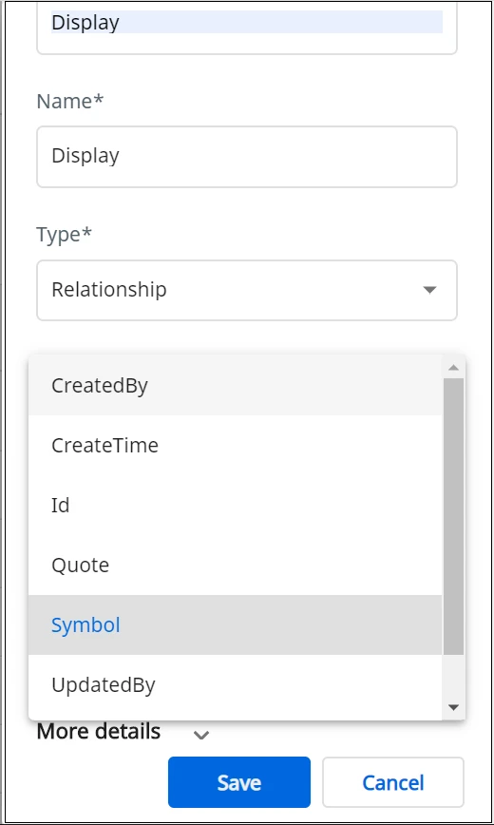
Task: Select UpdatedBy from the dropdown list
Action: pyautogui.click(x=236, y=685)
